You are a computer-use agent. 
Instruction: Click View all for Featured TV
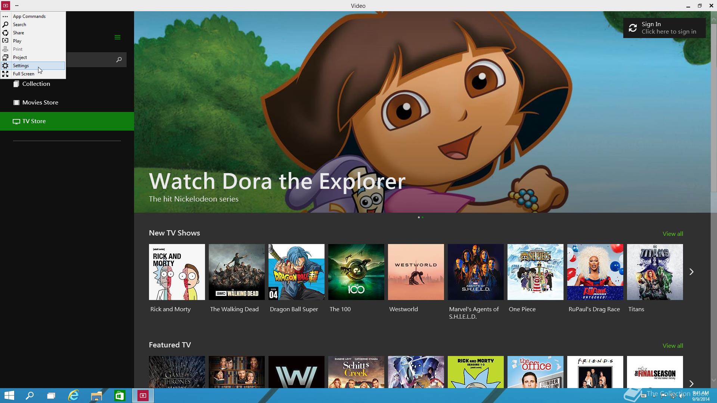(673, 346)
